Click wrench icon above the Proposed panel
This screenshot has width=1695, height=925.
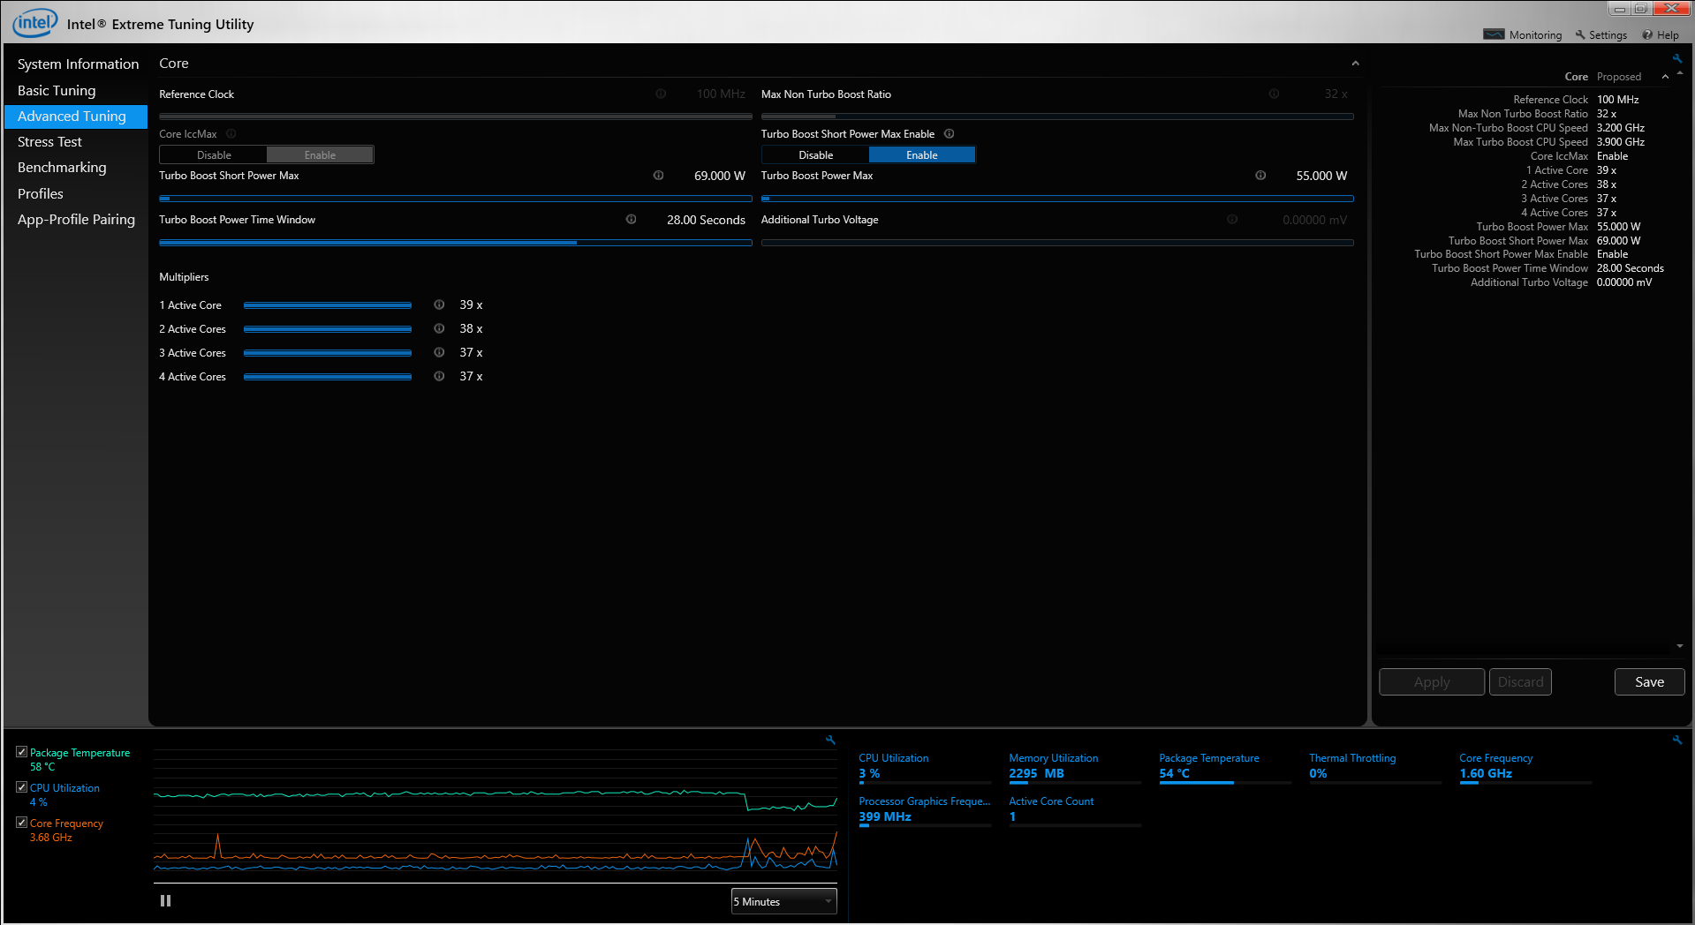(x=1676, y=59)
